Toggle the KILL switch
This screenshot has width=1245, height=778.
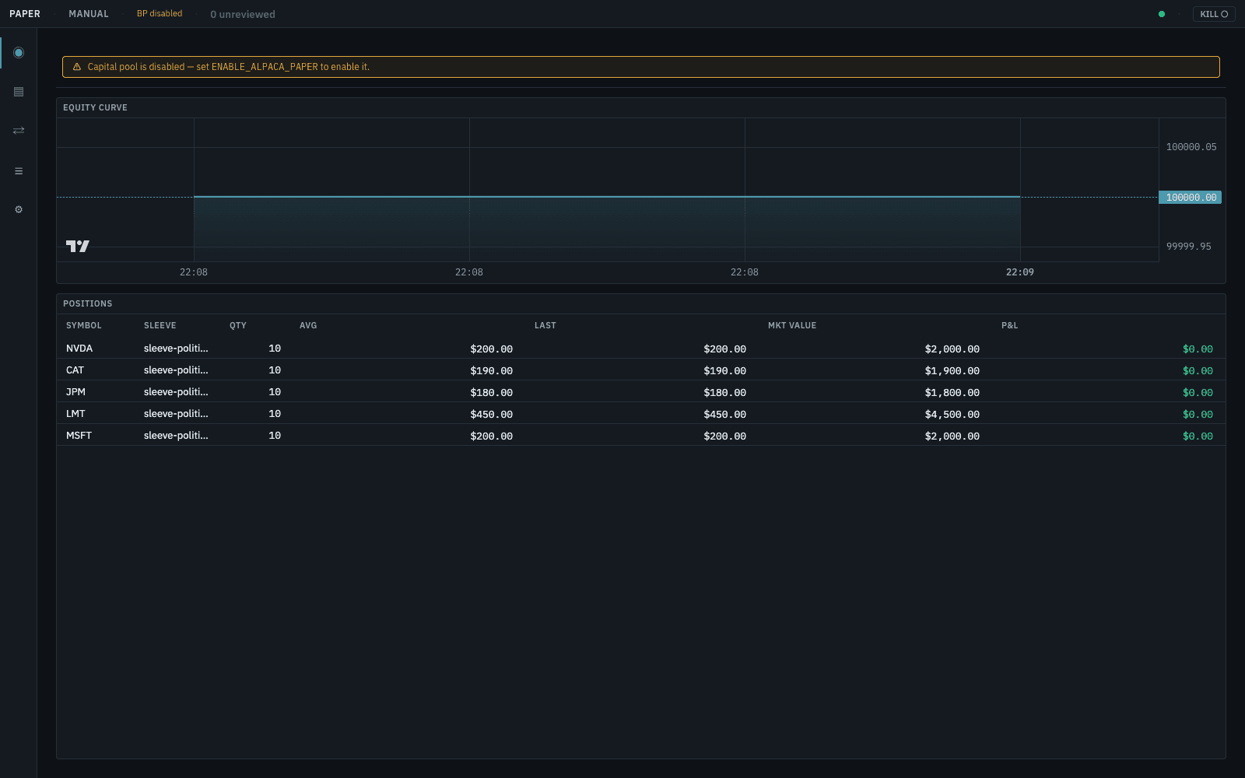coord(1214,14)
